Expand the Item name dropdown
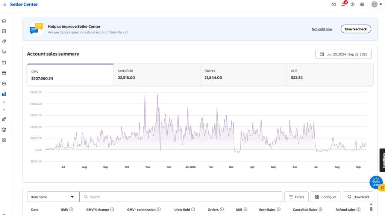Image resolution: width=385 pixels, height=215 pixels. coord(53,197)
